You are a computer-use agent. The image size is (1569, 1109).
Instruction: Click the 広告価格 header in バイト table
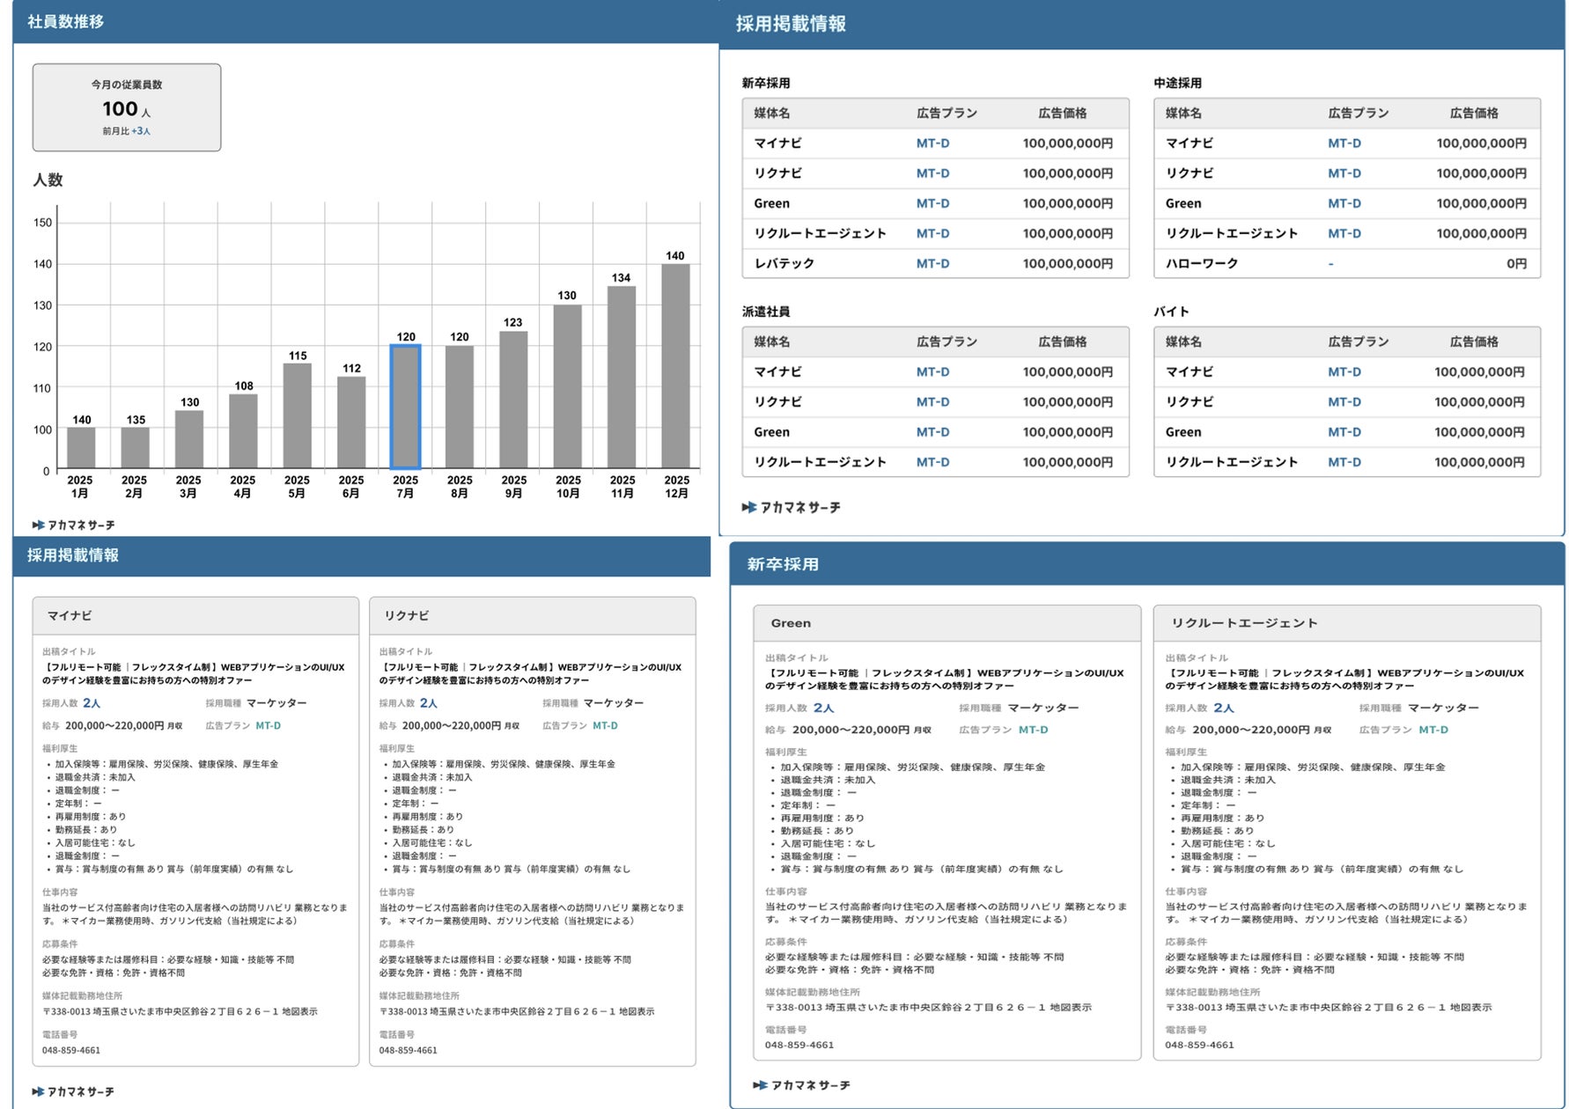[x=1474, y=342]
